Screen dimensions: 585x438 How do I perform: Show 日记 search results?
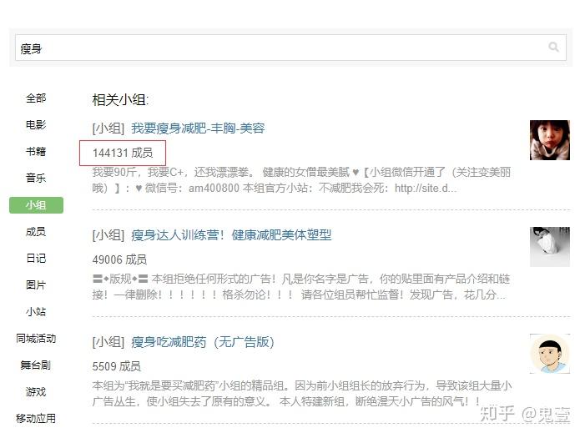36,259
